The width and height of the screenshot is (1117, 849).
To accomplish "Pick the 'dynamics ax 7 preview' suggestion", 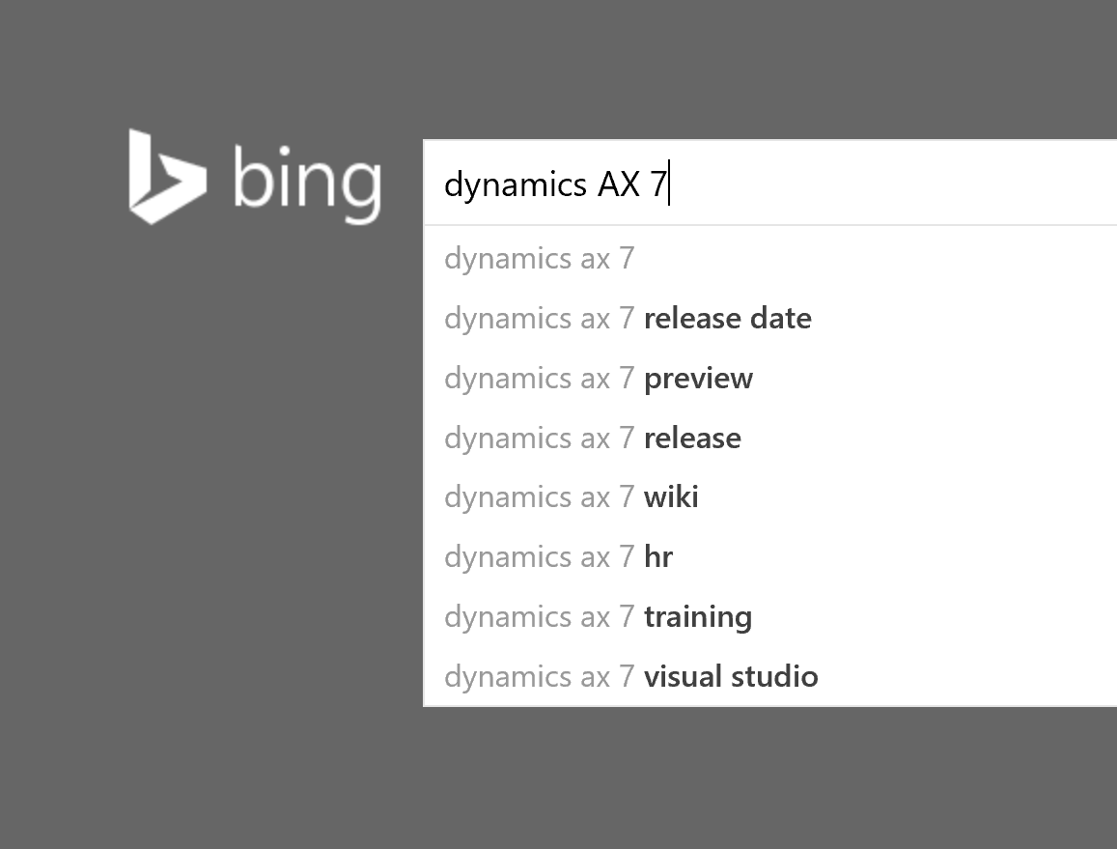I will coord(599,379).
